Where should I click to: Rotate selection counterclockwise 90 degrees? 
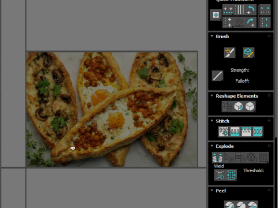coord(251,10)
